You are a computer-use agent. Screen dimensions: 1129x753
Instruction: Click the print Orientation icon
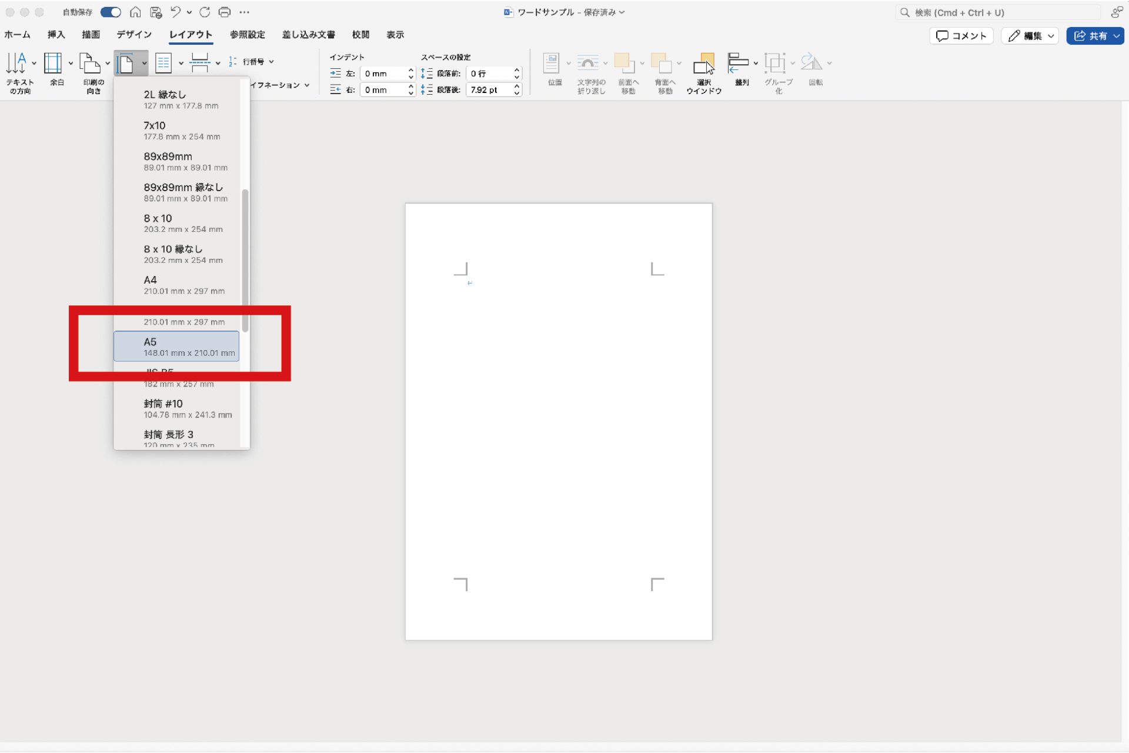point(89,64)
